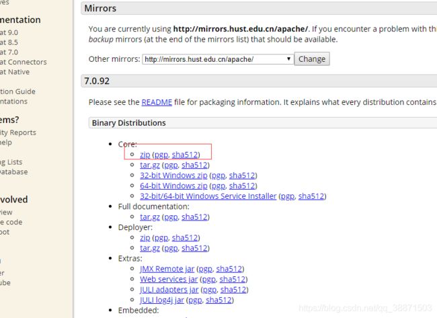Open sidebar link ending in 'at 8.5'
The height and width of the screenshot is (318, 437).
click(x=9, y=42)
